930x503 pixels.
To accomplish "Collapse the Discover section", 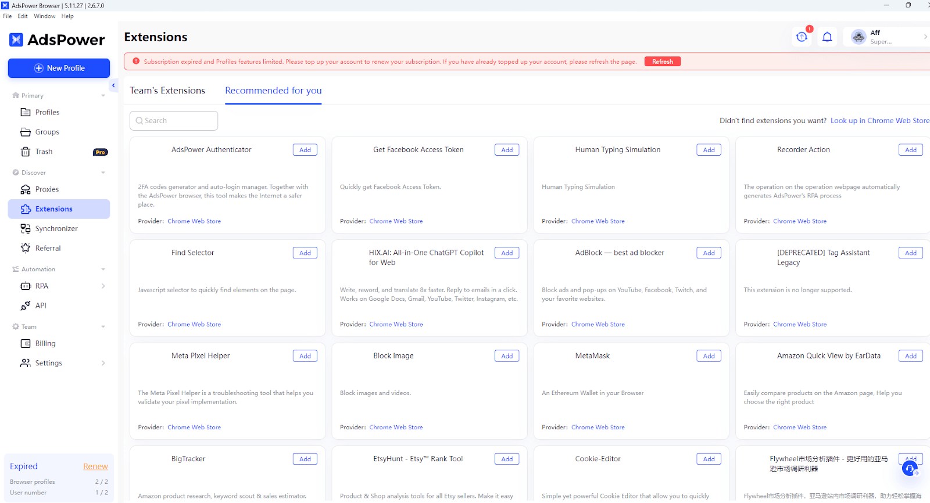I will pyautogui.click(x=103, y=173).
